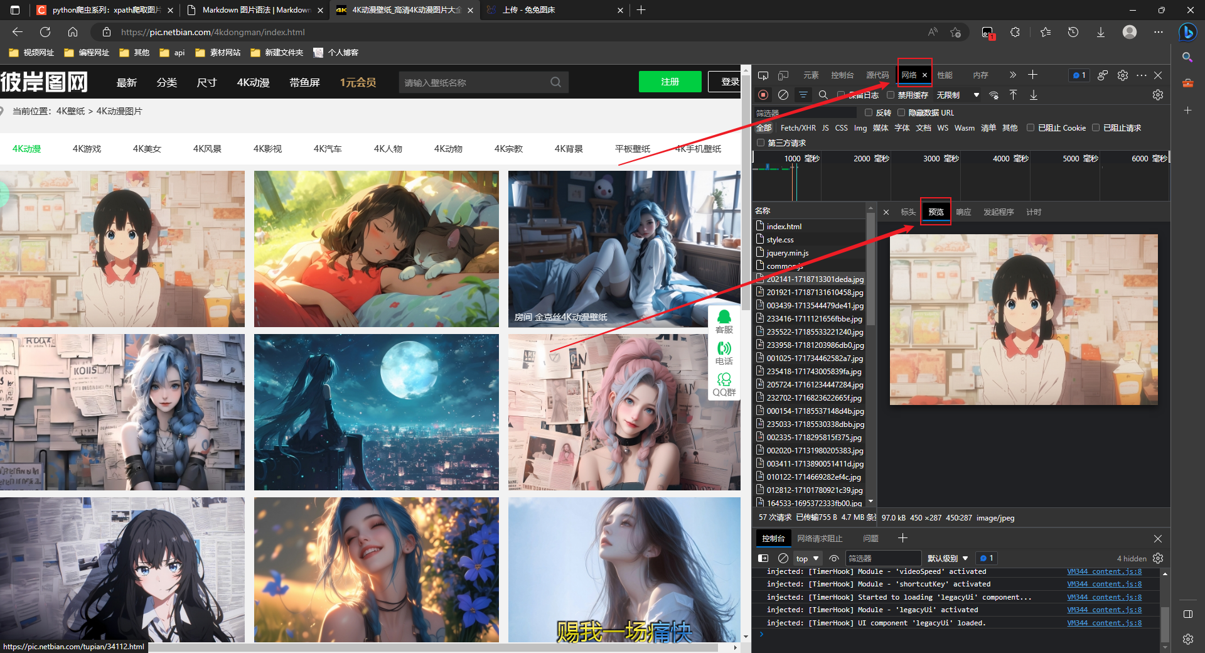
Task: Toggle device emulation mode
Action: point(783,75)
